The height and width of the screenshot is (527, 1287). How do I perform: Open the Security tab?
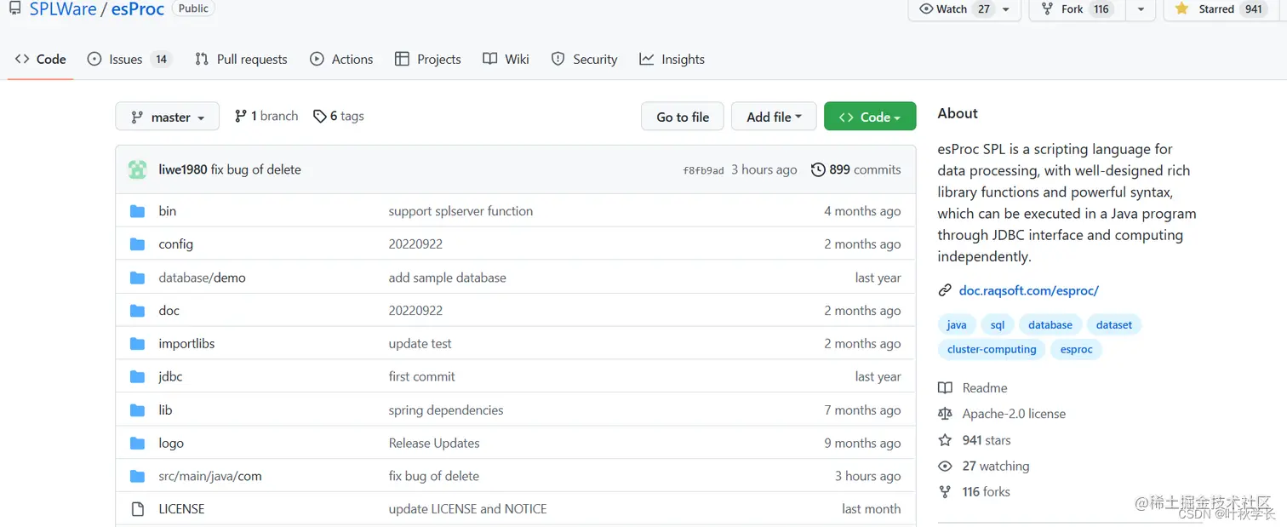tap(584, 59)
